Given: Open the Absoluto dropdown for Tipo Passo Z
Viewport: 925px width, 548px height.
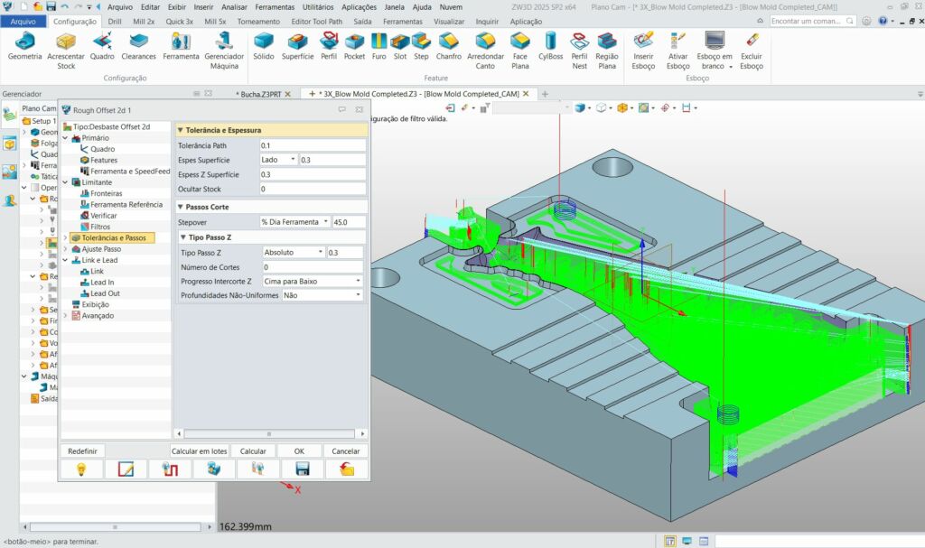Looking at the screenshot, I should point(294,253).
